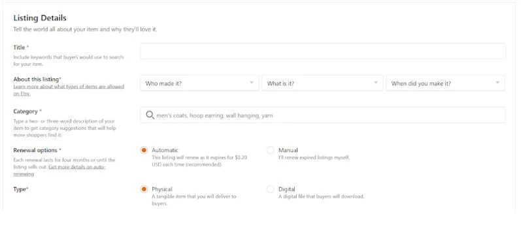Click the magnifier icon in Category search

click(x=150, y=115)
